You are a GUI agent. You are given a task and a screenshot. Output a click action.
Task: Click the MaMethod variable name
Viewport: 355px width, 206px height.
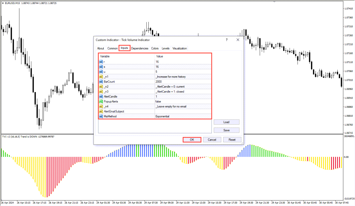coord(110,116)
